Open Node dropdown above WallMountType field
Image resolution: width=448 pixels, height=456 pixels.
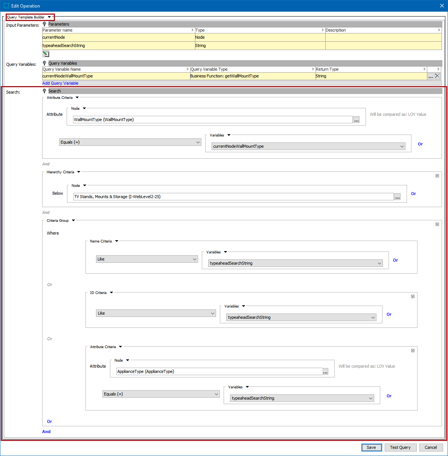click(84, 108)
